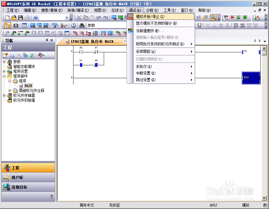This screenshot has height=209, width=269.
Task: Toggle the simulation start/stop toolbar icon
Action: [x=214, y=17]
